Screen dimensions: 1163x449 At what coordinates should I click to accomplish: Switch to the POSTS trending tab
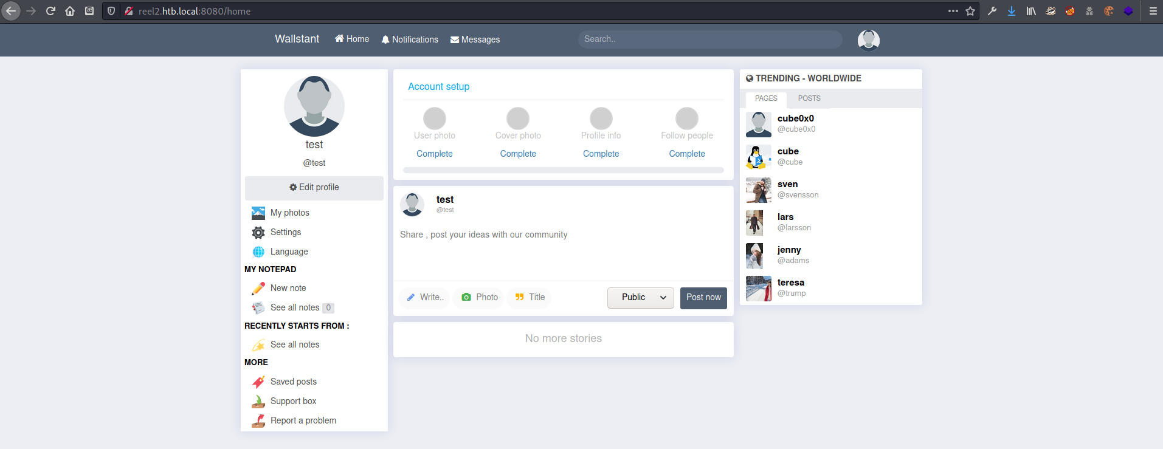tap(809, 98)
